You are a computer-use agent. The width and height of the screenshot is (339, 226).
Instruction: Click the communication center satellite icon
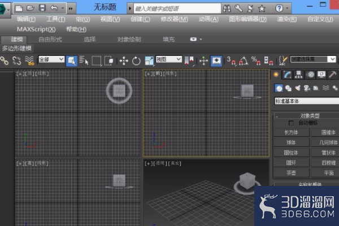tap(250, 8)
